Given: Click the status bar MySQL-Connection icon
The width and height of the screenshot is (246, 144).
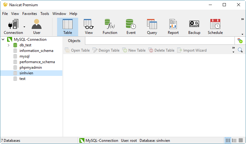Looking at the screenshot, I should (x=82, y=140).
